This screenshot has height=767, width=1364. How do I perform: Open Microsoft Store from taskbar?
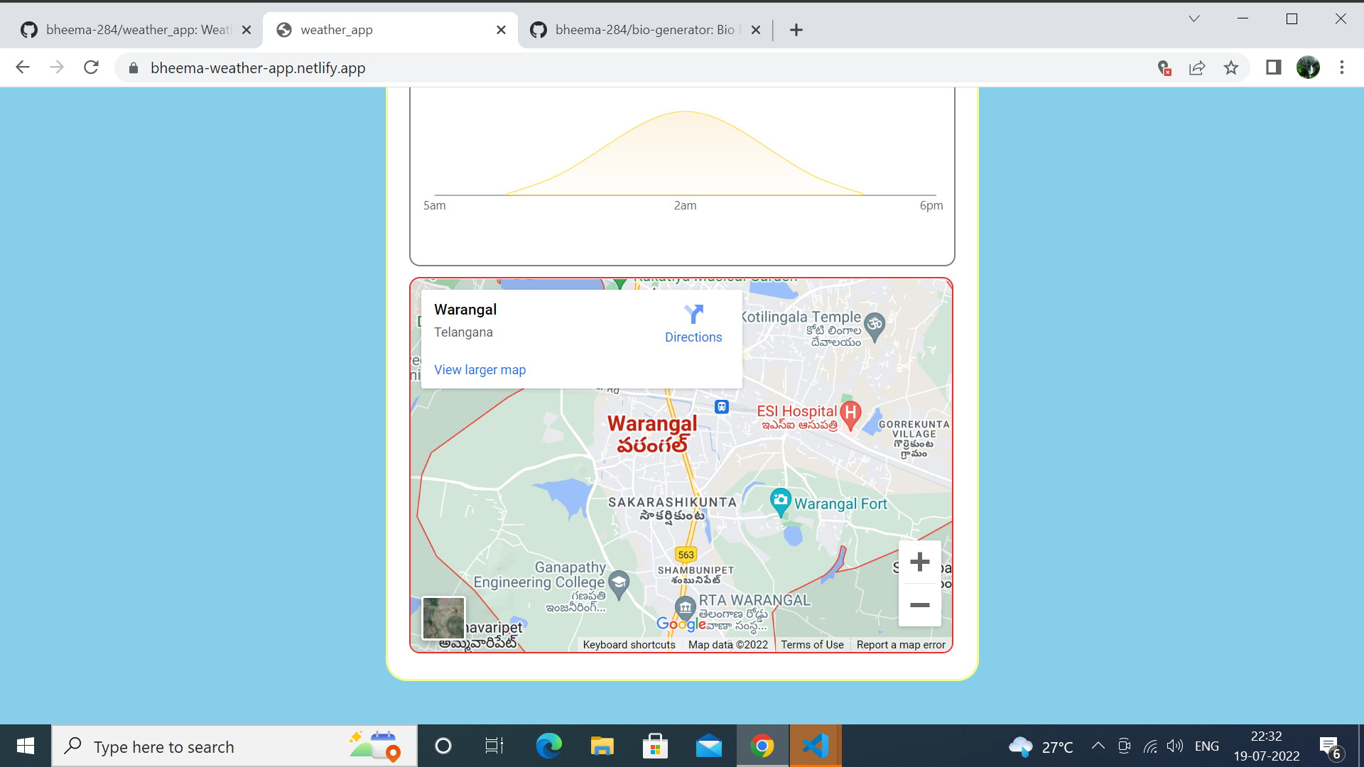click(655, 746)
